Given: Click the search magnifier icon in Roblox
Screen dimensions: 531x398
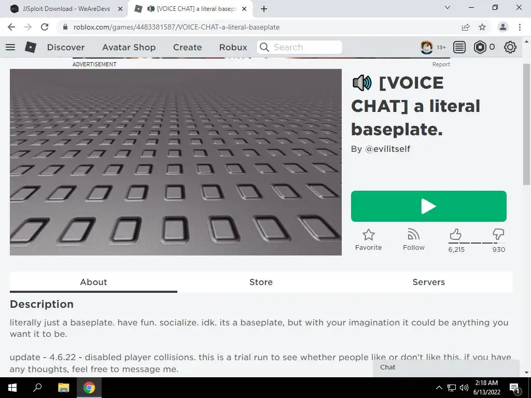Looking at the screenshot, I should (x=264, y=47).
